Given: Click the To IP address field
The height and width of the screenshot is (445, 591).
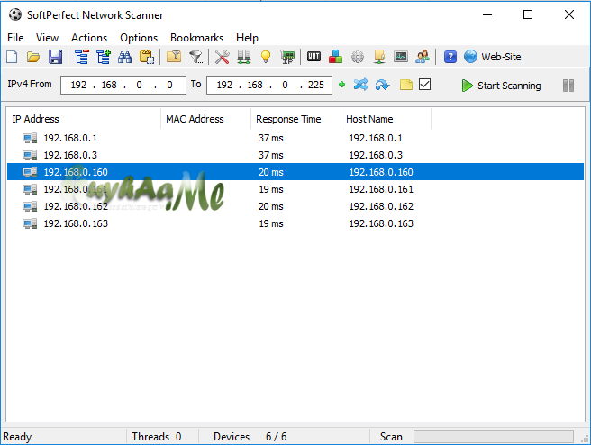Looking at the screenshot, I should click(x=269, y=85).
